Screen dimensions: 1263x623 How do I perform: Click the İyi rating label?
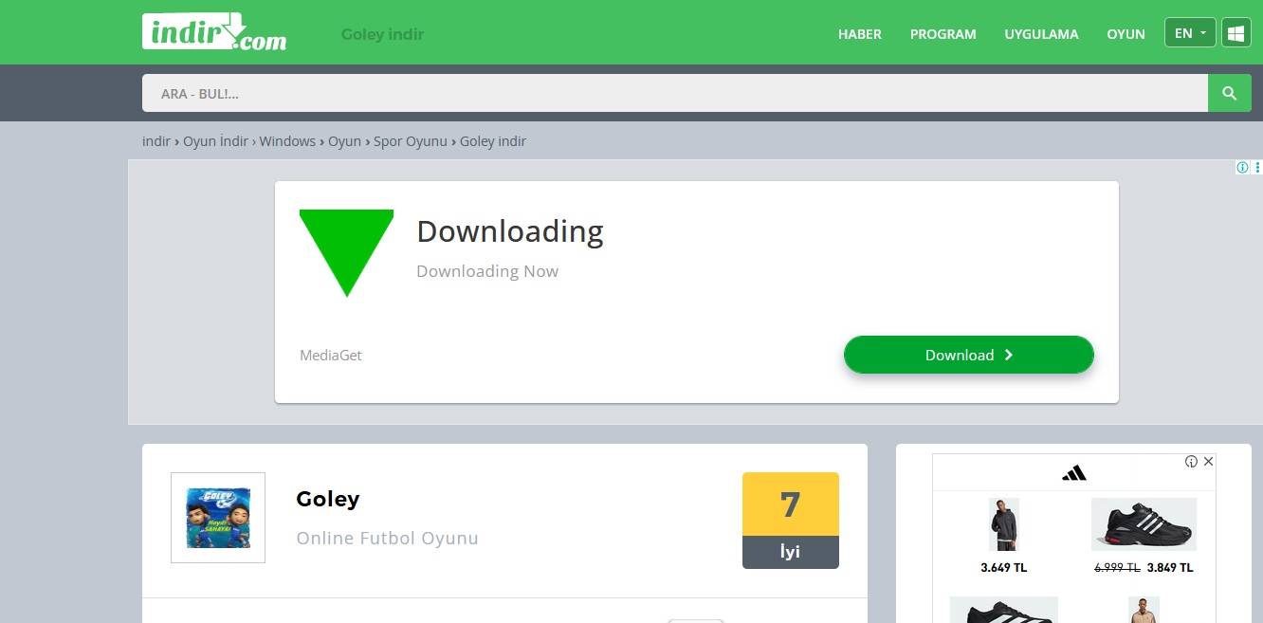(791, 552)
